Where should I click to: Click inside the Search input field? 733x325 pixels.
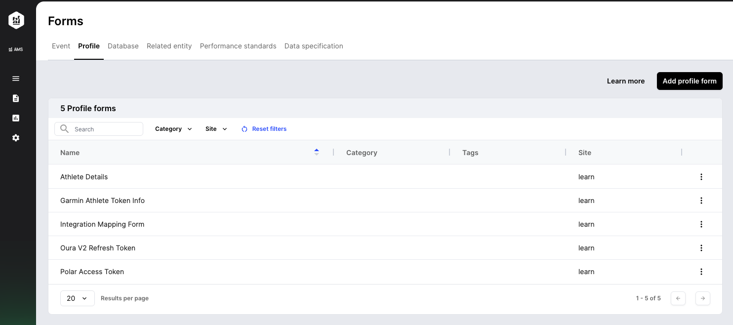[x=99, y=128]
